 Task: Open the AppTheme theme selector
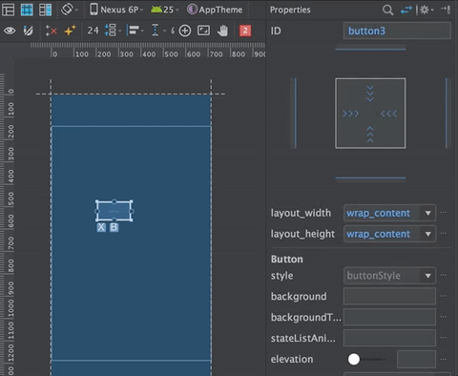pos(215,10)
